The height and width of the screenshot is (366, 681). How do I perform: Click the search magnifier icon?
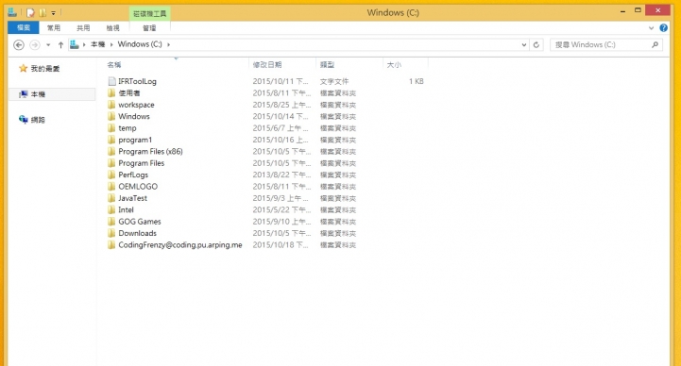pos(655,44)
